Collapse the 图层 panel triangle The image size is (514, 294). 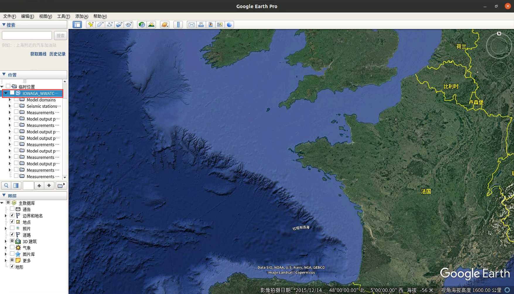pos(4,195)
